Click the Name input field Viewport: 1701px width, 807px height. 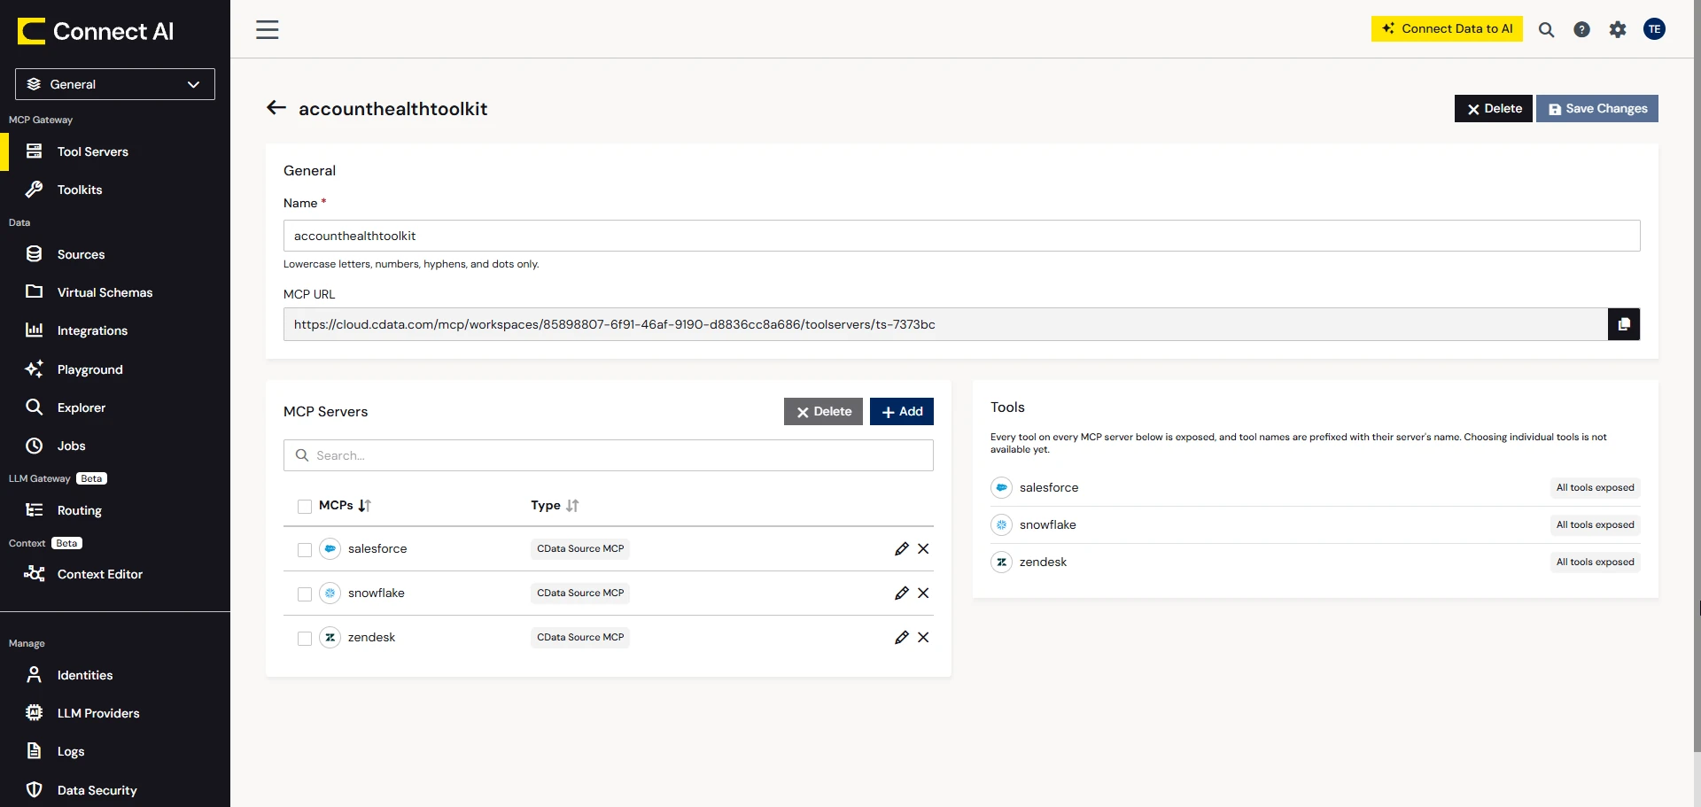click(x=961, y=236)
